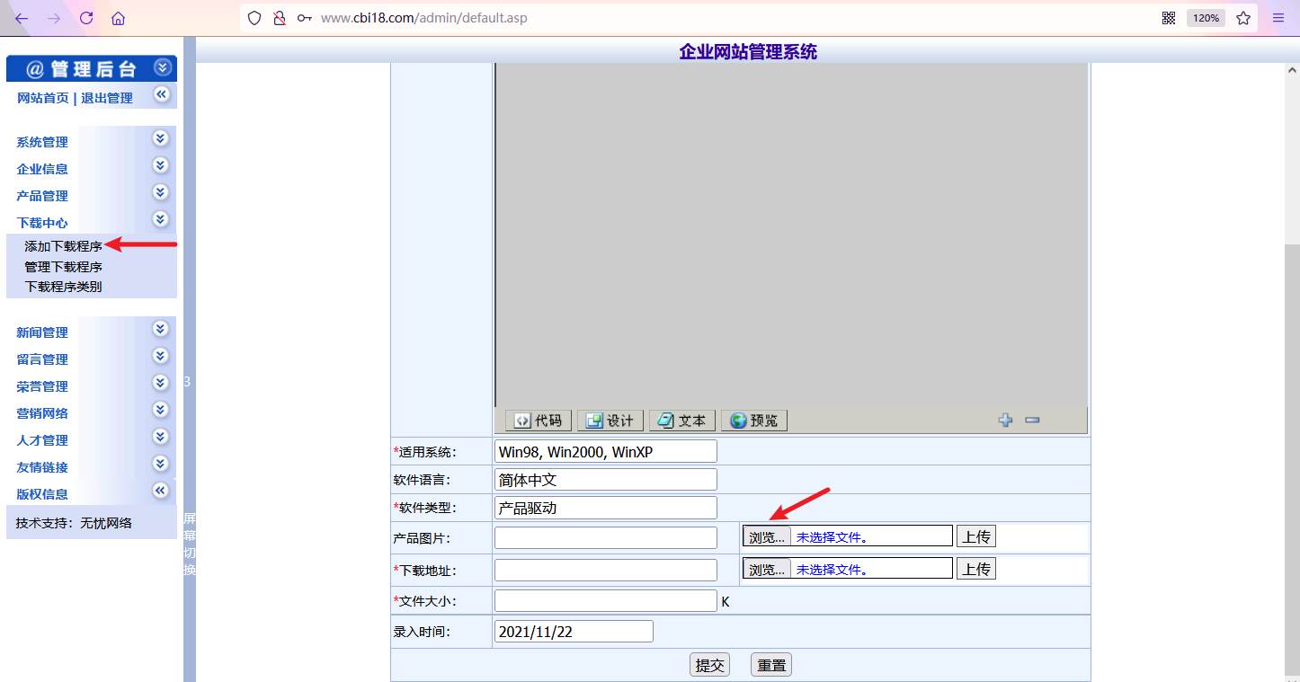Click 退出管理 to log out
Screen dimensions: 1300x682
pos(107,98)
